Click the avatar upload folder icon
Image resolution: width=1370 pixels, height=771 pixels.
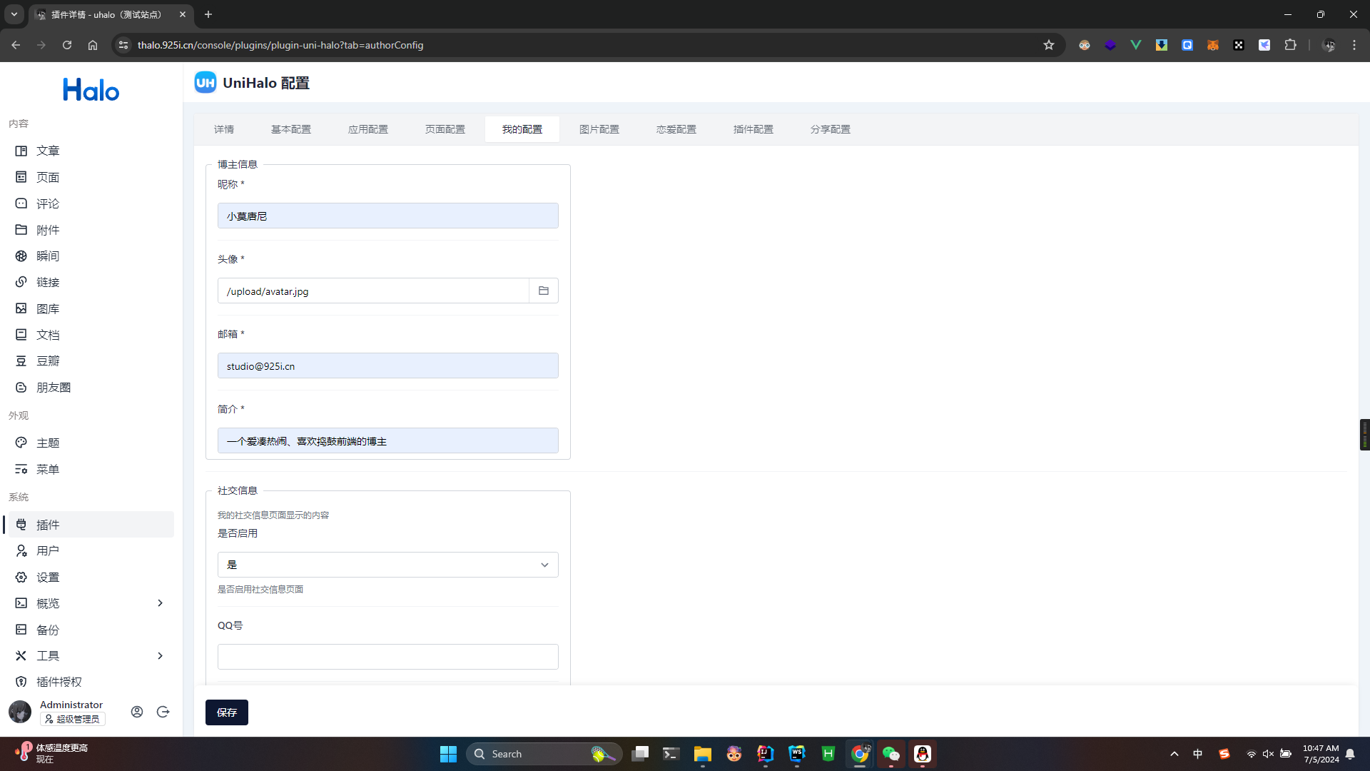click(x=544, y=290)
